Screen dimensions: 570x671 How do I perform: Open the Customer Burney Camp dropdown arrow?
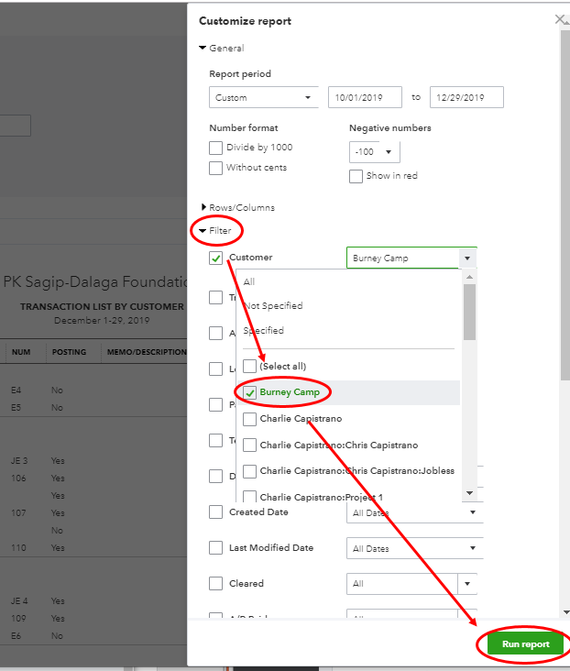(x=467, y=258)
